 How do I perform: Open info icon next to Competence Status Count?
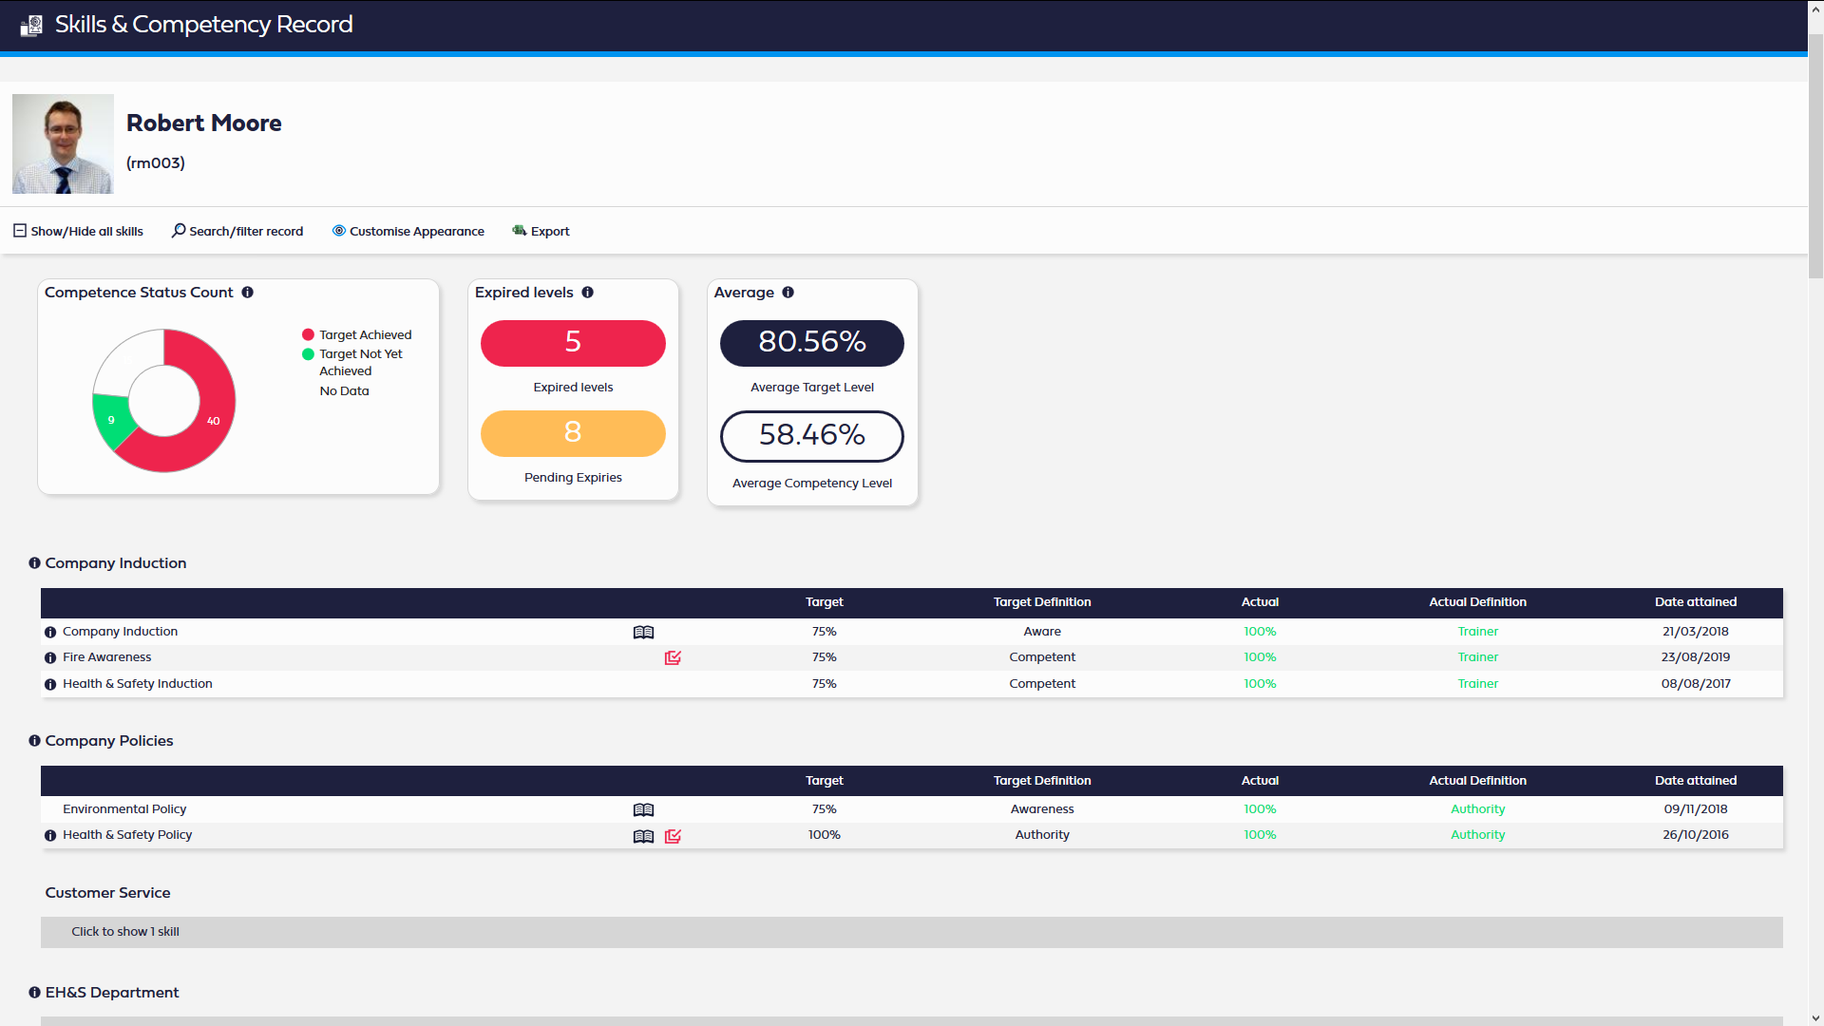click(x=247, y=293)
